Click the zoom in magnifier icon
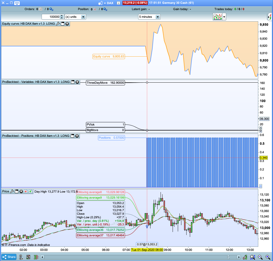 click(268, 257)
